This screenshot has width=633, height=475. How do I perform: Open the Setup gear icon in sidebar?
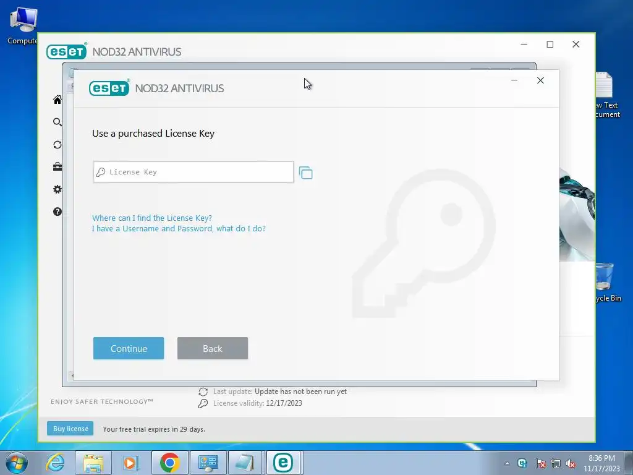(x=57, y=189)
